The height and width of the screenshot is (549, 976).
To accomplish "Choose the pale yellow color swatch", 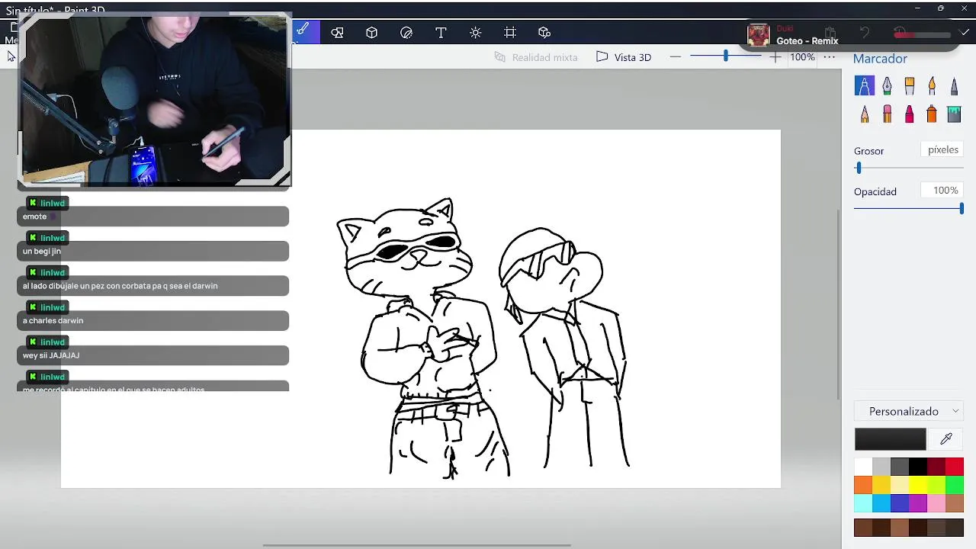I will click(x=900, y=485).
